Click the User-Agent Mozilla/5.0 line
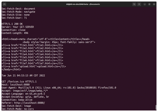The height and width of the screenshot is (112, 158). pos(59,88)
